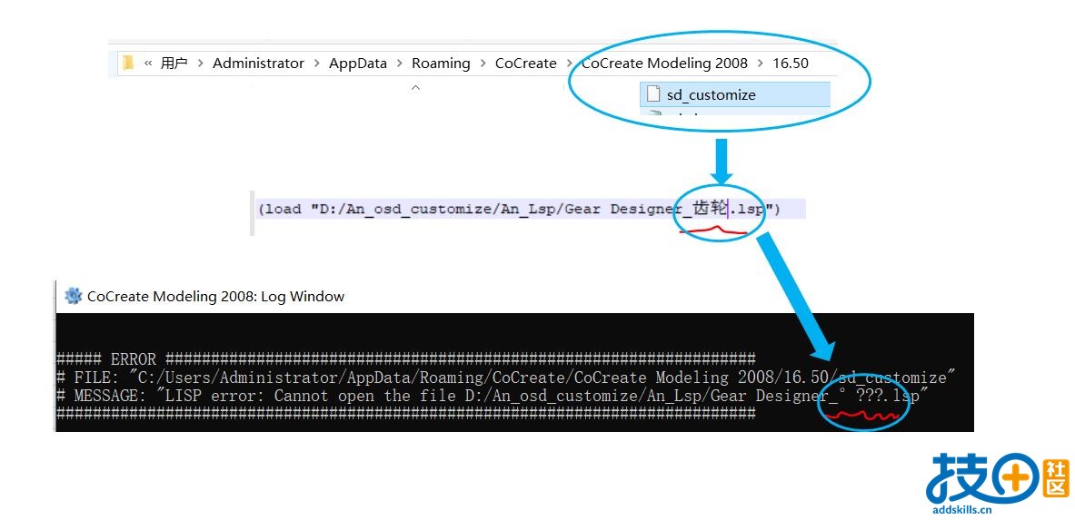Expand the chevron after Administrator
Image resolution: width=1075 pixels, height=520 pixels.
click(317, 63)
